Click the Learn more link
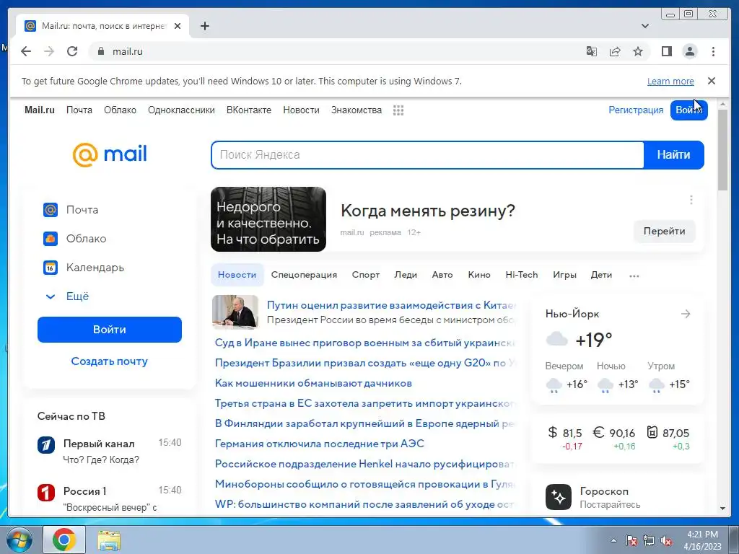This screenshot has width=739, height=554. tap(670, 81)
